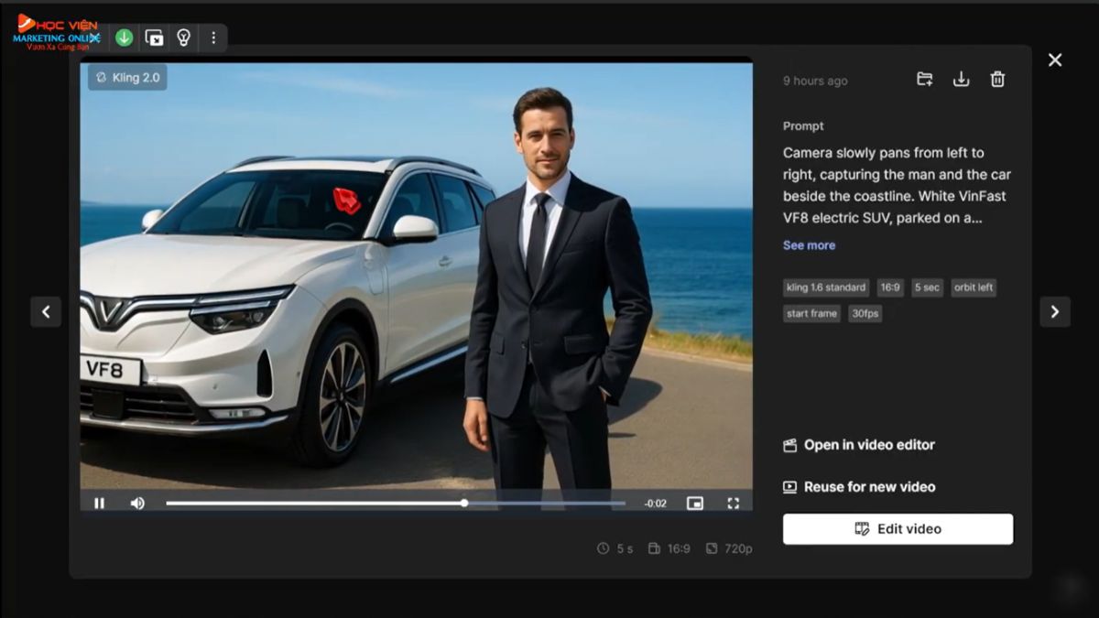Go to next video with right arrow
Viewport: 1099px width, 618px height.
tap(1055, 311)
